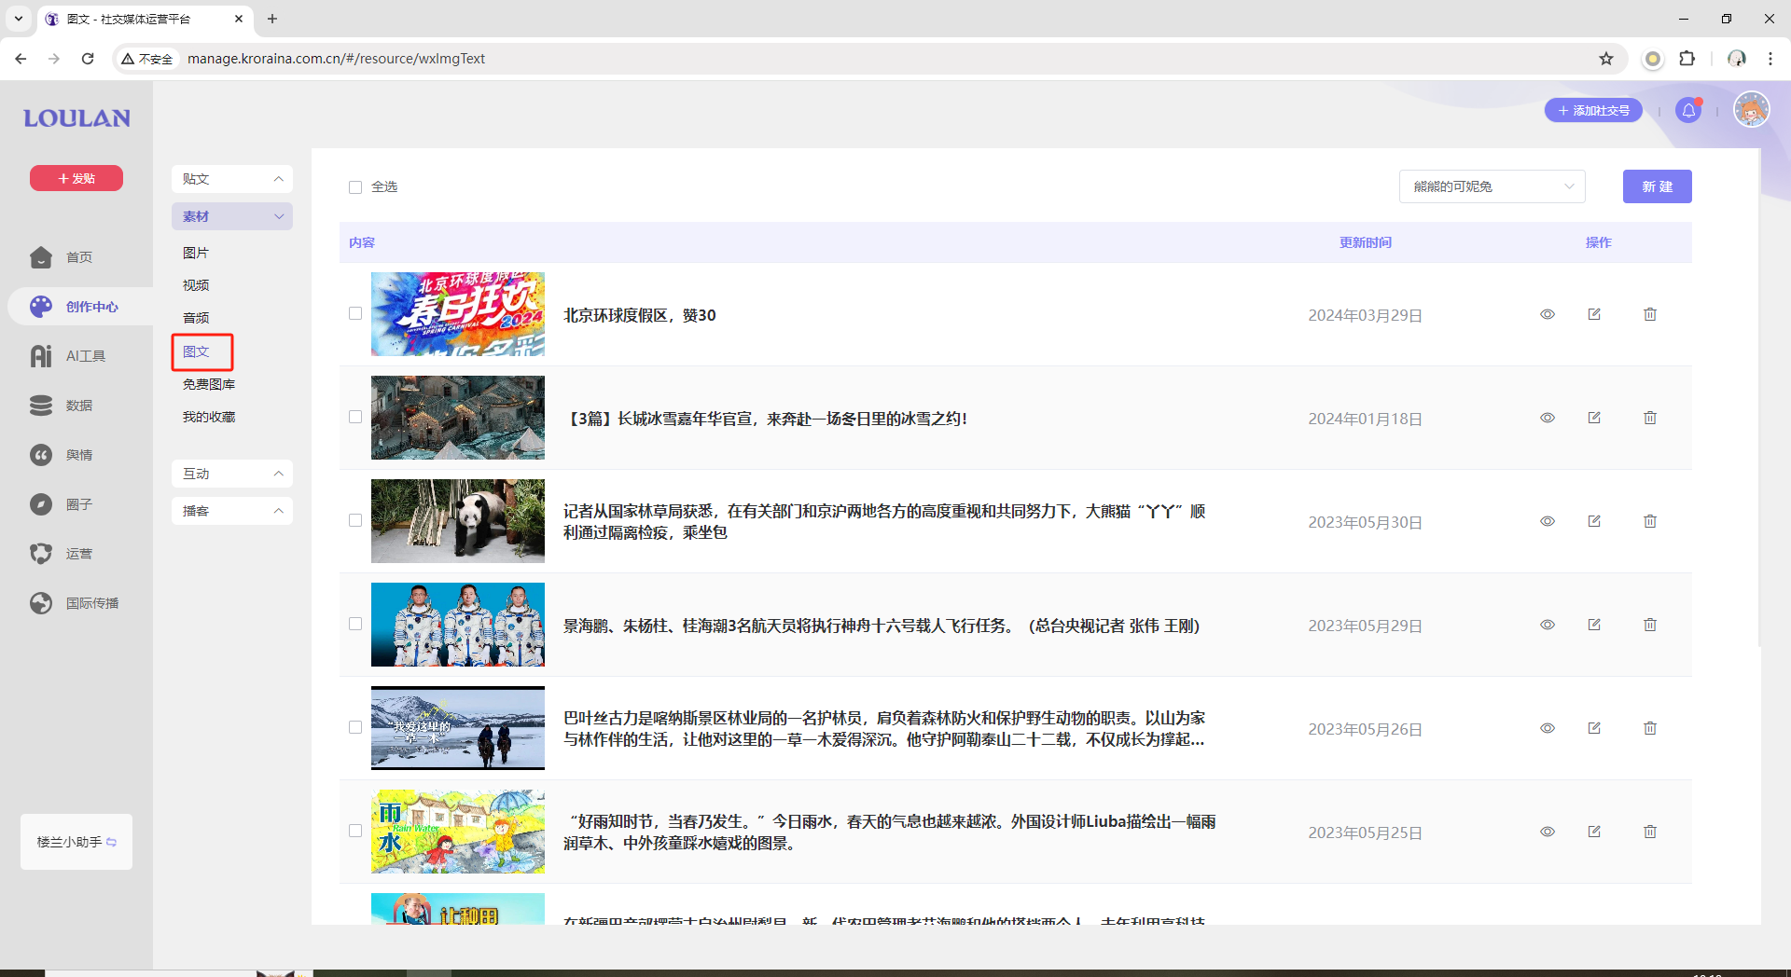
Task: Preview the 好雨知时节 article via eye icon
Action: tap(1548, 832)
